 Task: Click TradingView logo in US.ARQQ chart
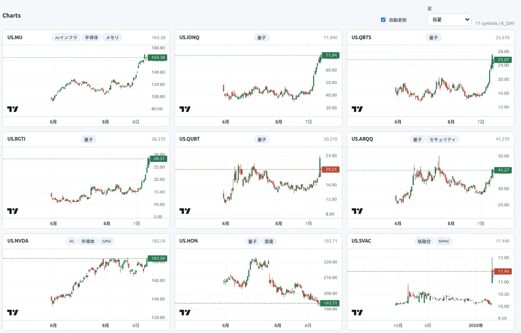click(357, 211)
